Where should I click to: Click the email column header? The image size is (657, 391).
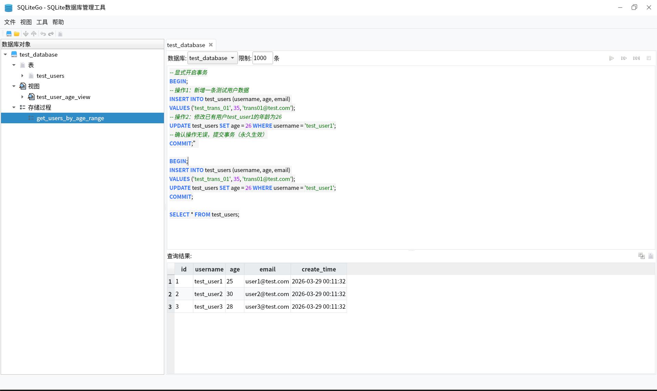tap(267, 269)
